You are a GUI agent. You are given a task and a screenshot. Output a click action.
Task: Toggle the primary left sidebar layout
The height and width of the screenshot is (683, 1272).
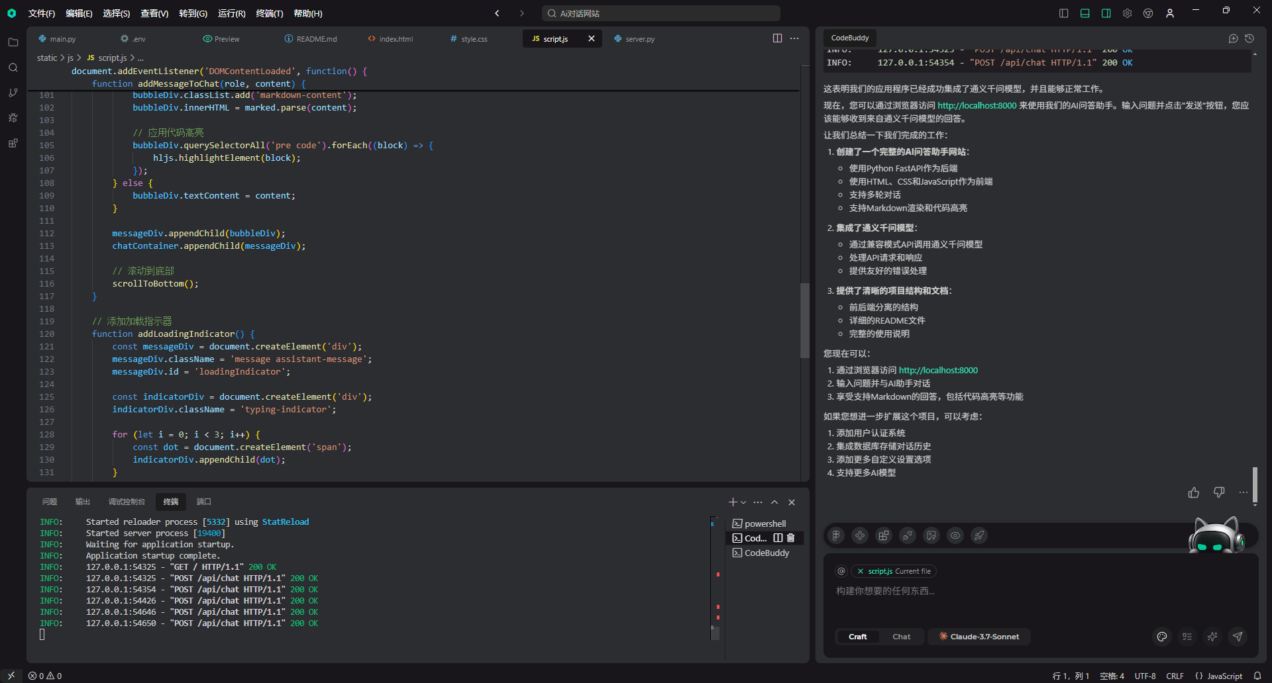coord(1063,13)
